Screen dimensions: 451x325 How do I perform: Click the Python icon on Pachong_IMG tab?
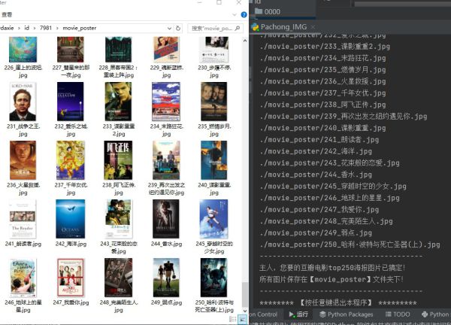pos(256,26)
